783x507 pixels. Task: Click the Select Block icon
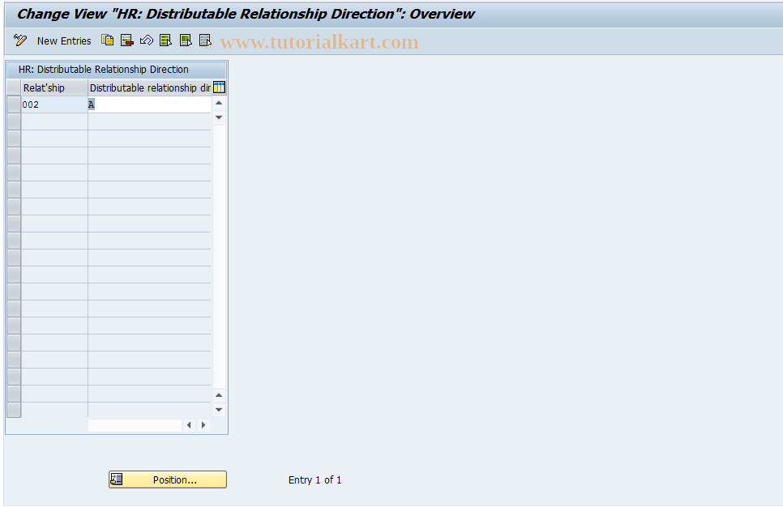(186, 40)
